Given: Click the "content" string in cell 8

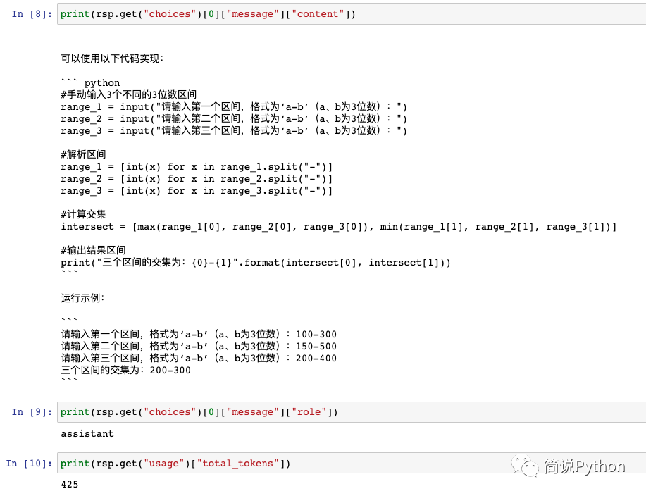Looking at the screenshot, I should (318, 14).
